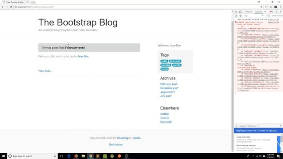Select the Console tab in the drawer

pyautogui.click(x=242, y=126)
